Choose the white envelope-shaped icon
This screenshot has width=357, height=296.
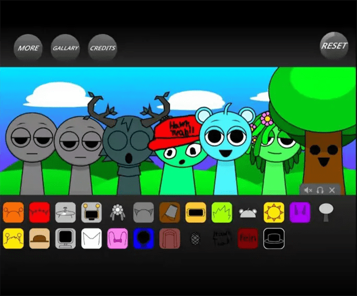coord(92,239)
